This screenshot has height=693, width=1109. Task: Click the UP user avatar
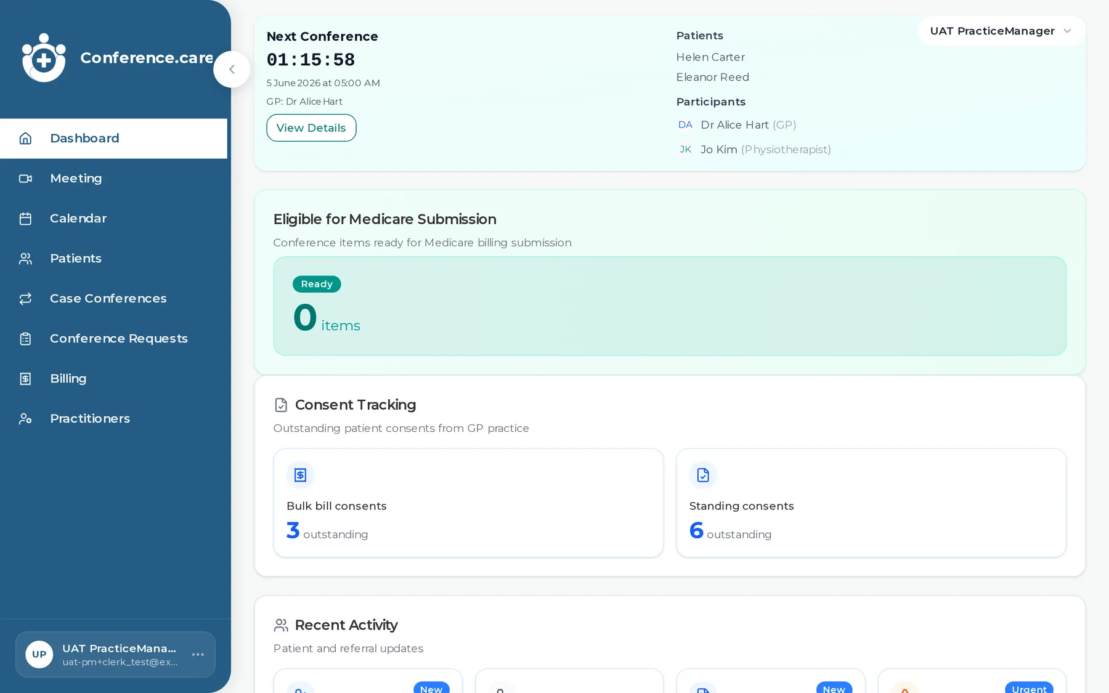click(39, 654)
